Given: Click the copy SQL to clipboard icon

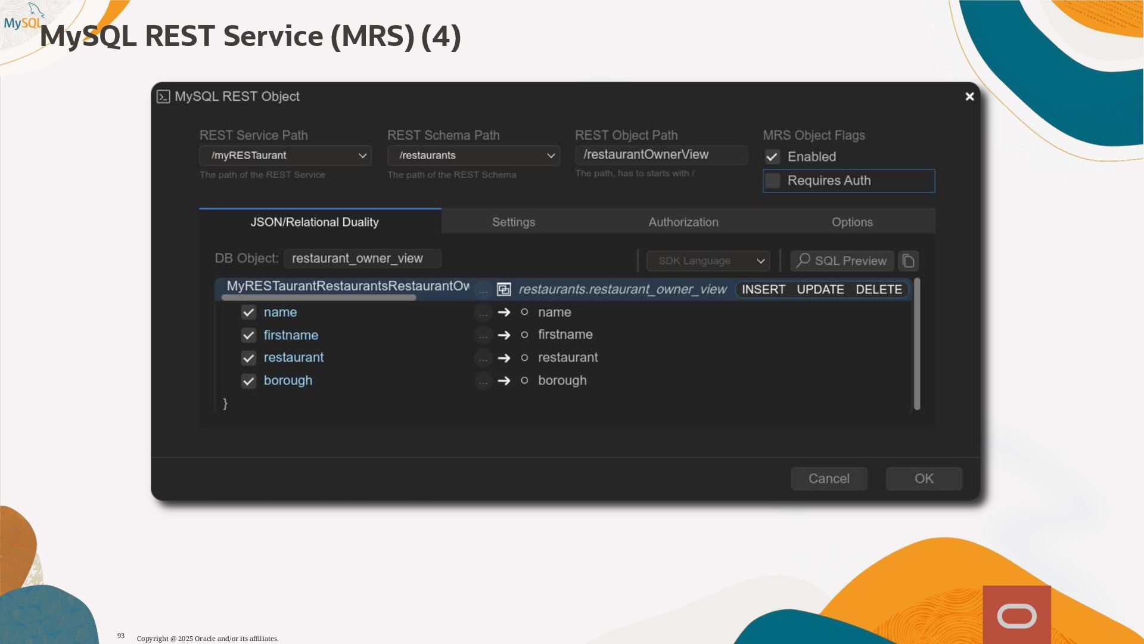Looking at the screenshot, I should click(908, 261).
